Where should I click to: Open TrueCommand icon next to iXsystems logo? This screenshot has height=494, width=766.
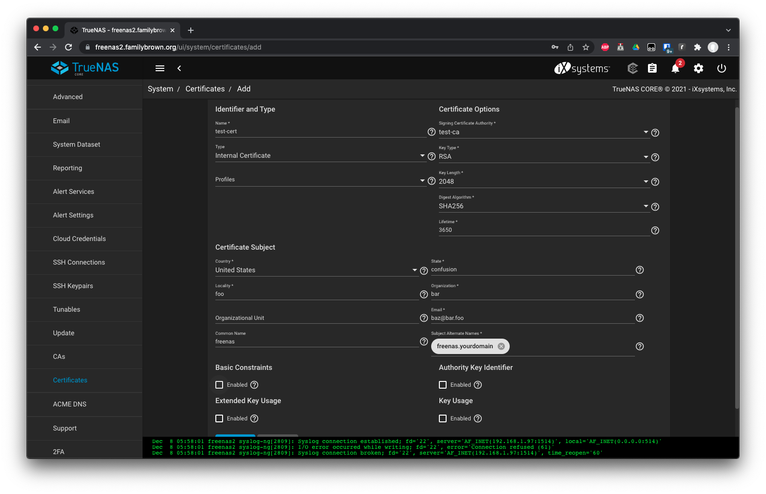(633, 69)
